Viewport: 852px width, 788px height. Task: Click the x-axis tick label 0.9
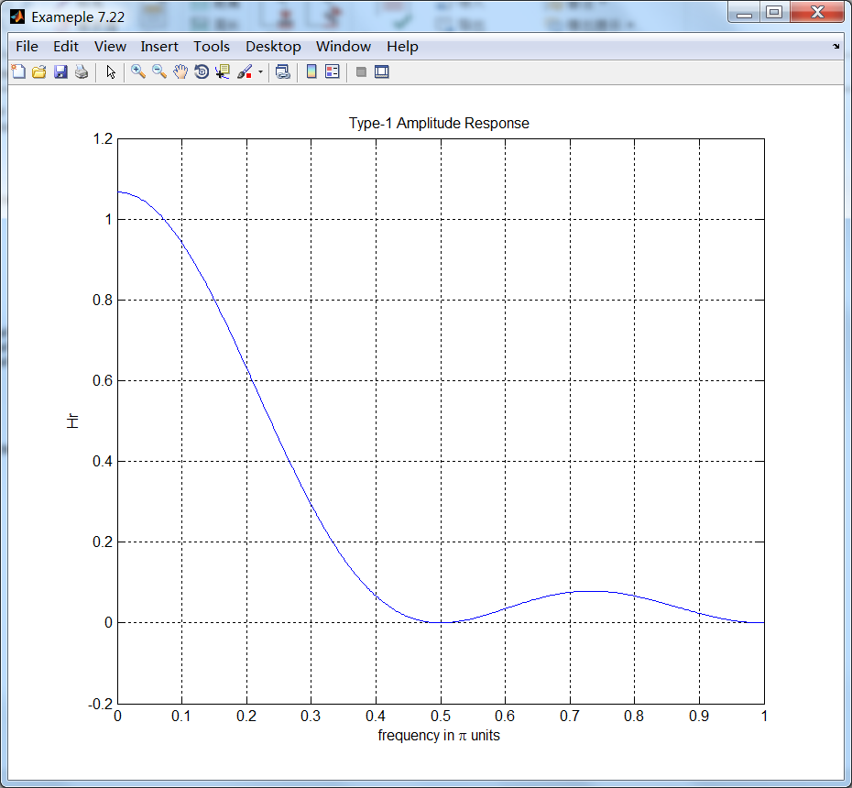click(x=699, y=717)
